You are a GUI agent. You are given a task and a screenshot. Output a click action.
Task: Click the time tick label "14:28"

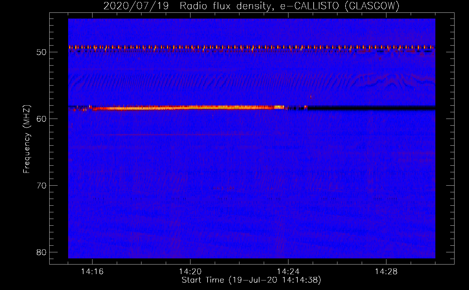386,272
